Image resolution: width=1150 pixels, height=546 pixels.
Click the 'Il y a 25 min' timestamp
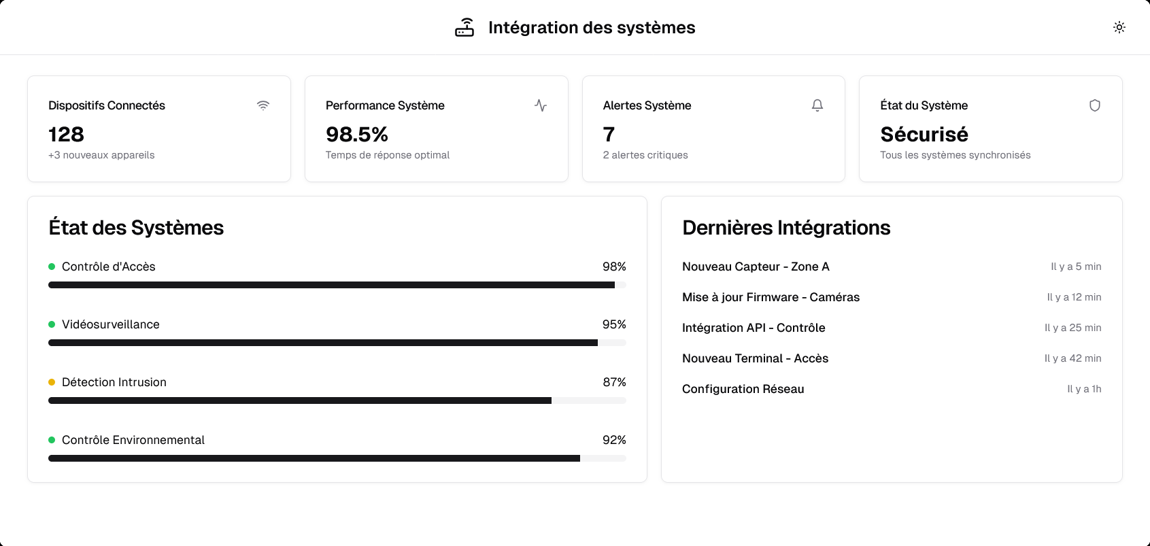1073,328
